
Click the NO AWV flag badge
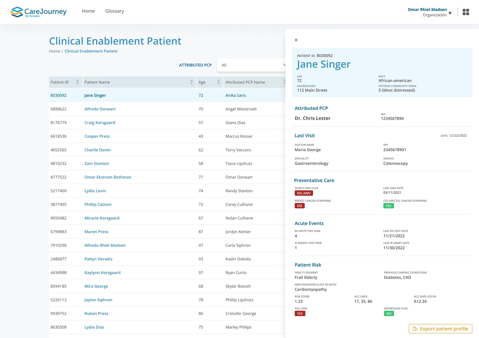[x=304, y=193]
